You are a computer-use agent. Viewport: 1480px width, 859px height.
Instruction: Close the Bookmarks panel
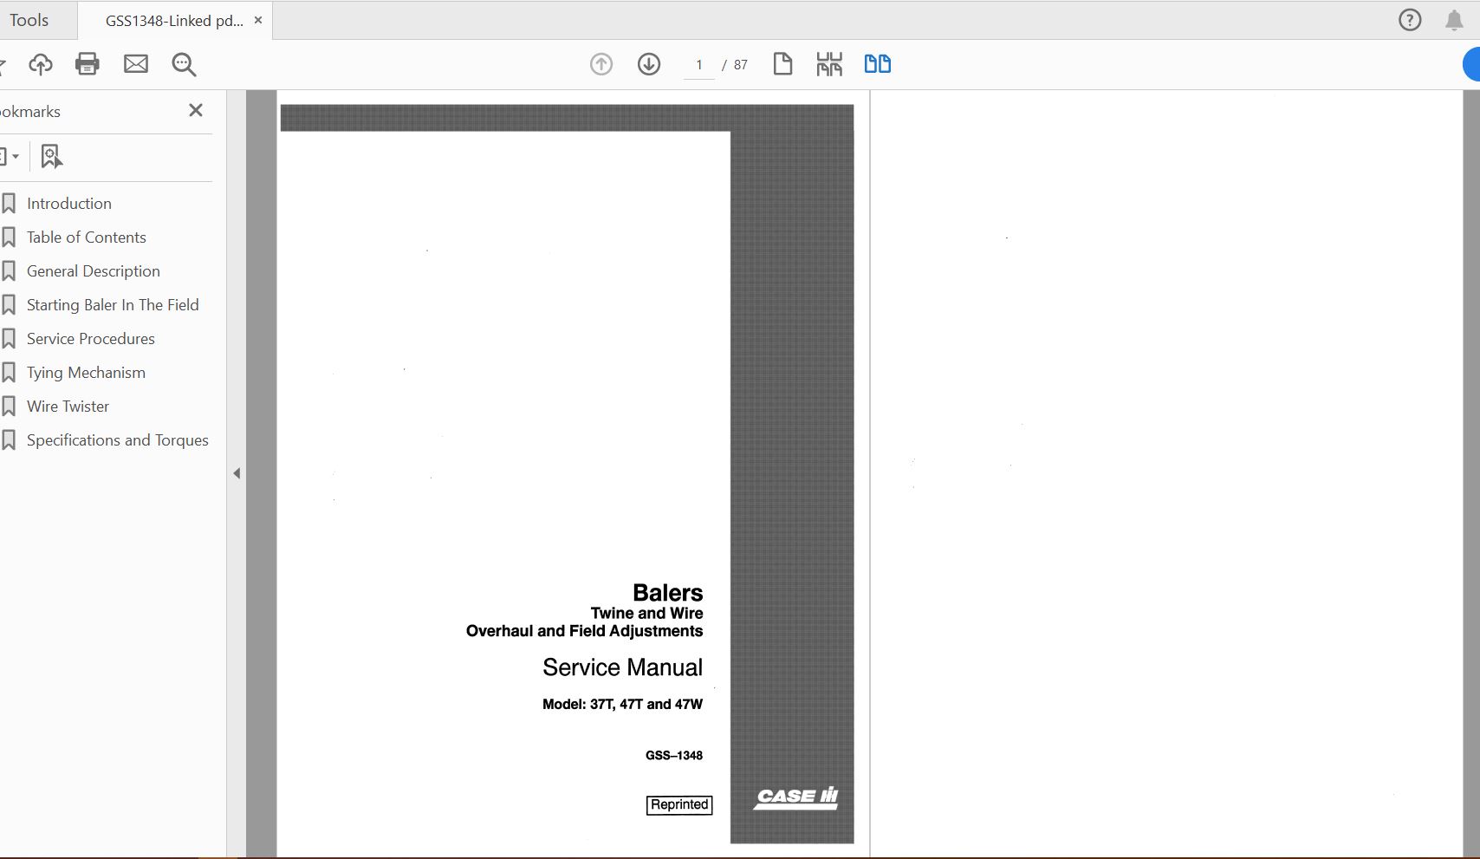196,110
